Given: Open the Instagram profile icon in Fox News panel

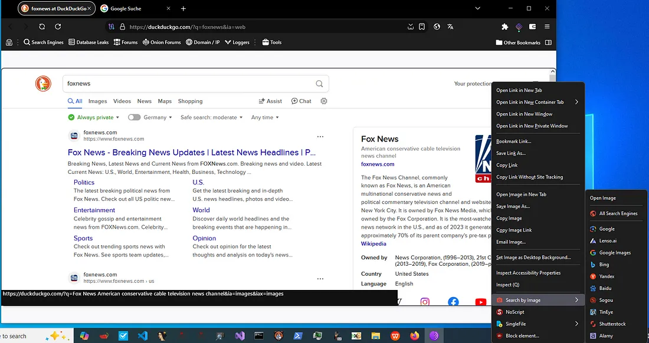Looking at the screenshot, I should pyautogui.click(x=425, y=302).
